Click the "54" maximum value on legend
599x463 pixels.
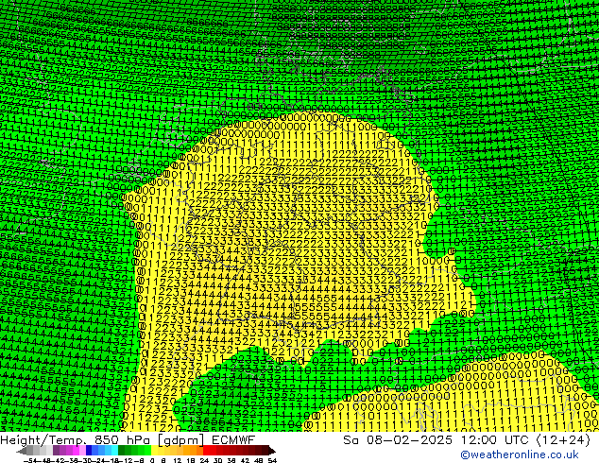point(272,460)
